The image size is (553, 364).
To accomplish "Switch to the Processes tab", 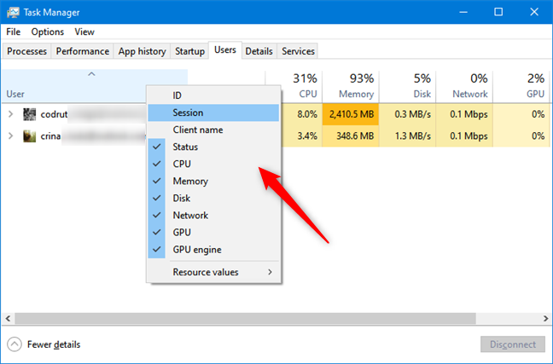I will (x=26, y=51).
